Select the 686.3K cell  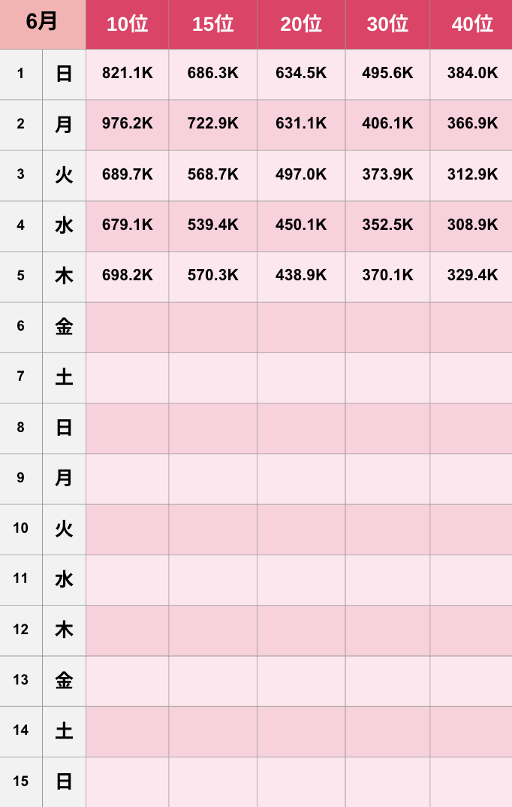[212, 74]
